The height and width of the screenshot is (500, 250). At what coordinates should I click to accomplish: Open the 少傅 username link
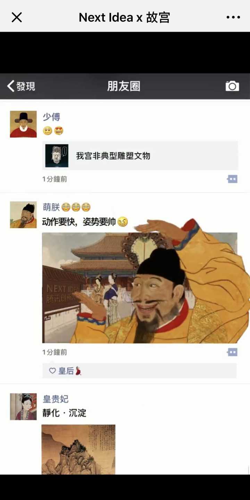51,117
